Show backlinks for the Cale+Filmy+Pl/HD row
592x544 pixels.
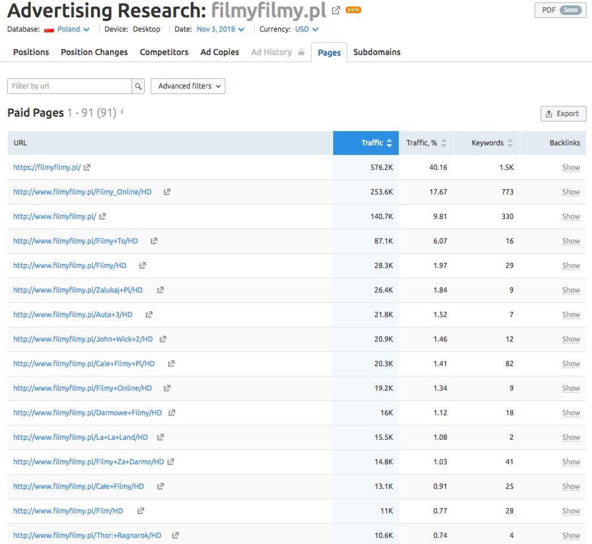pyautogui.click(x=571, y=364)
